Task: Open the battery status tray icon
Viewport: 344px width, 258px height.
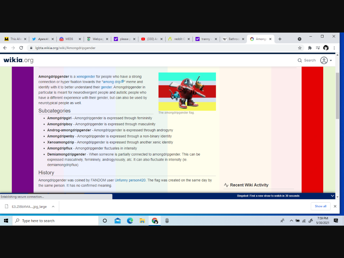Action: coord(298,221)
